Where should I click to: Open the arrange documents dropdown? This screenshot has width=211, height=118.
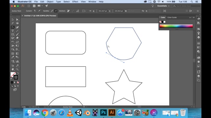click(40, 6)
